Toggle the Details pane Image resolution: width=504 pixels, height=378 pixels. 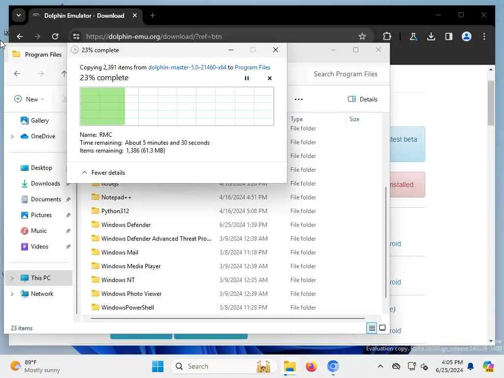click(x=363, y=99)
